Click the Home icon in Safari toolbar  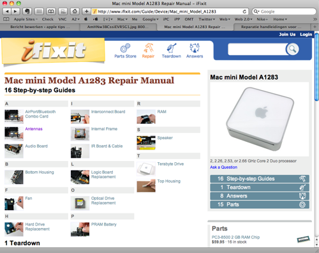(x=75, y=11)
